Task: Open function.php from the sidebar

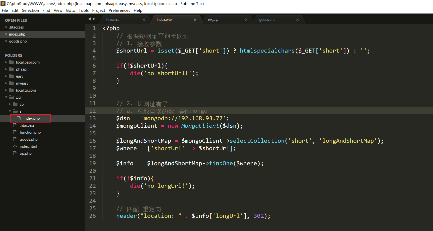Action: coord(30,132)
